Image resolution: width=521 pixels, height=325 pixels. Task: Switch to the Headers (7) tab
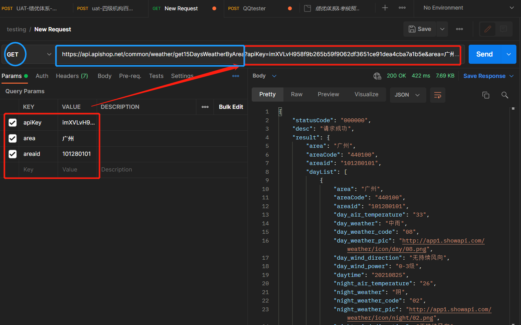[72, 76]
